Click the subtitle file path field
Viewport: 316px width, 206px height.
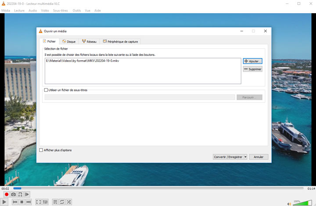140,97
